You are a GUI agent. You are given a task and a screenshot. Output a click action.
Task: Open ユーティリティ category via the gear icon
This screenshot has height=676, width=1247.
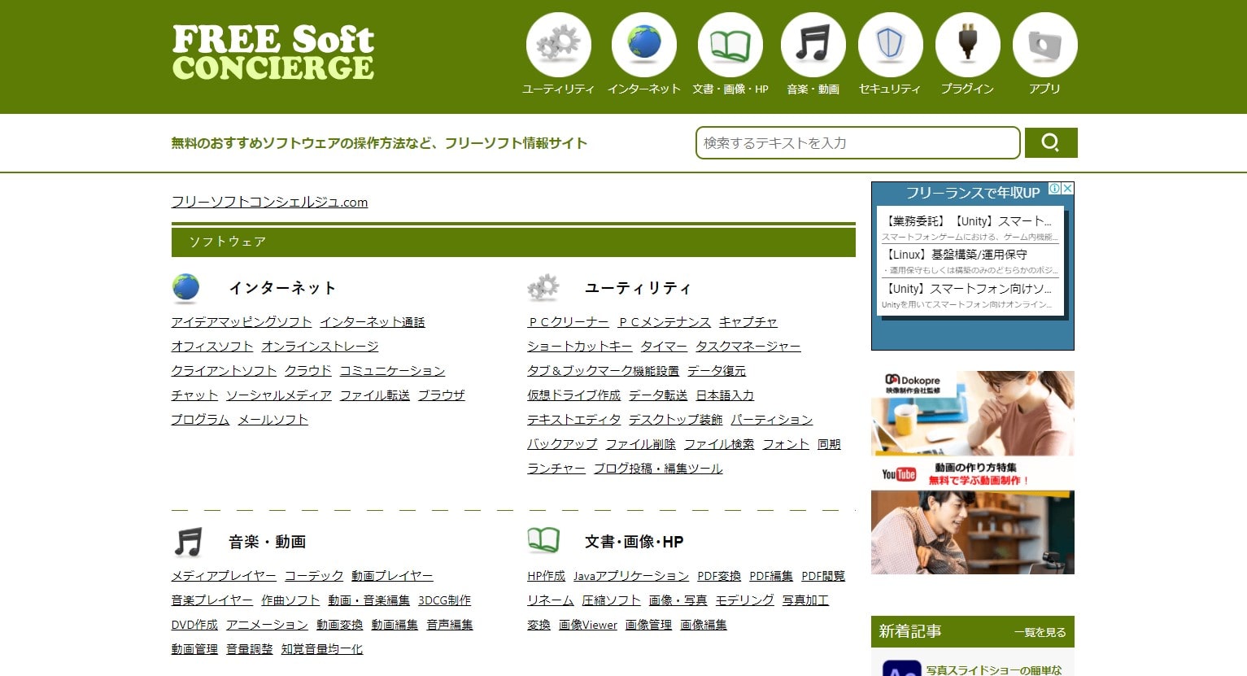559,45
